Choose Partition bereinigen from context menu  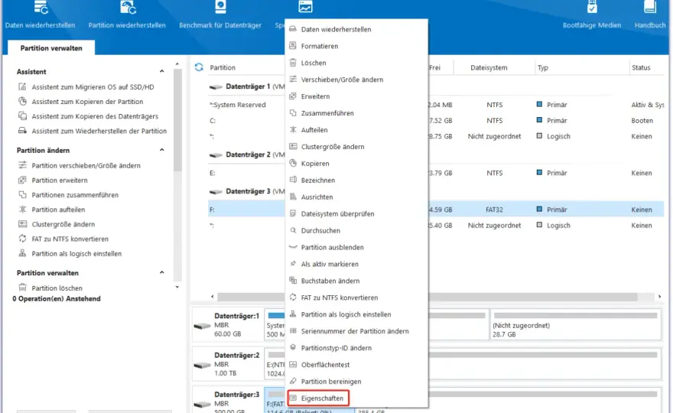[x=356, y=381]
